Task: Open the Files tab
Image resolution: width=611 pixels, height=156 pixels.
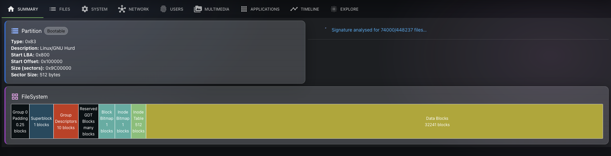Action: click(64, 9)
